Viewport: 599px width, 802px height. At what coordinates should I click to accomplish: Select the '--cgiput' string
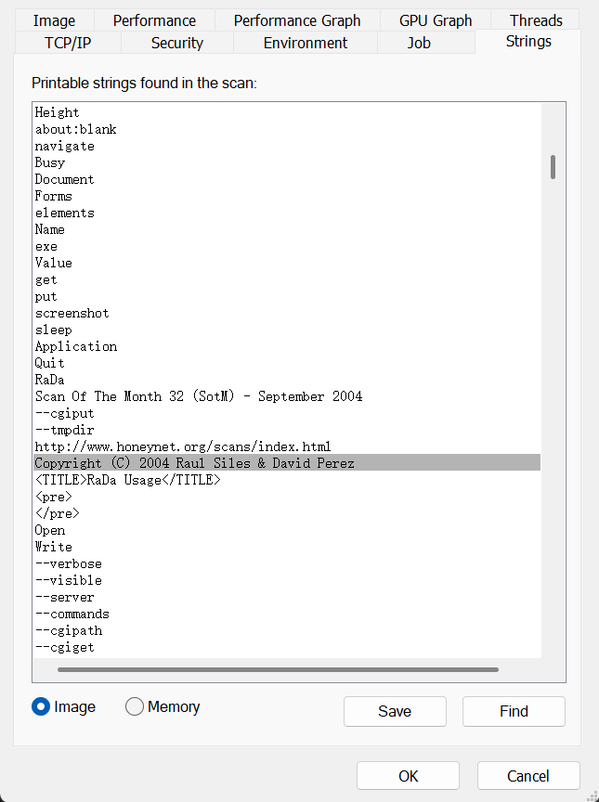(x=287, y=413)
